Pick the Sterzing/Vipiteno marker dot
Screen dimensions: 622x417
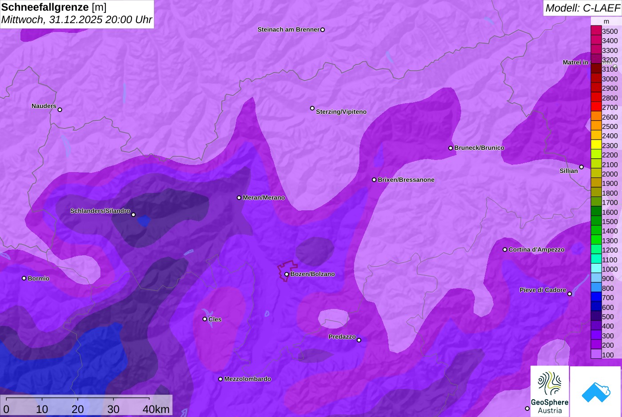(x=312, y=108)
